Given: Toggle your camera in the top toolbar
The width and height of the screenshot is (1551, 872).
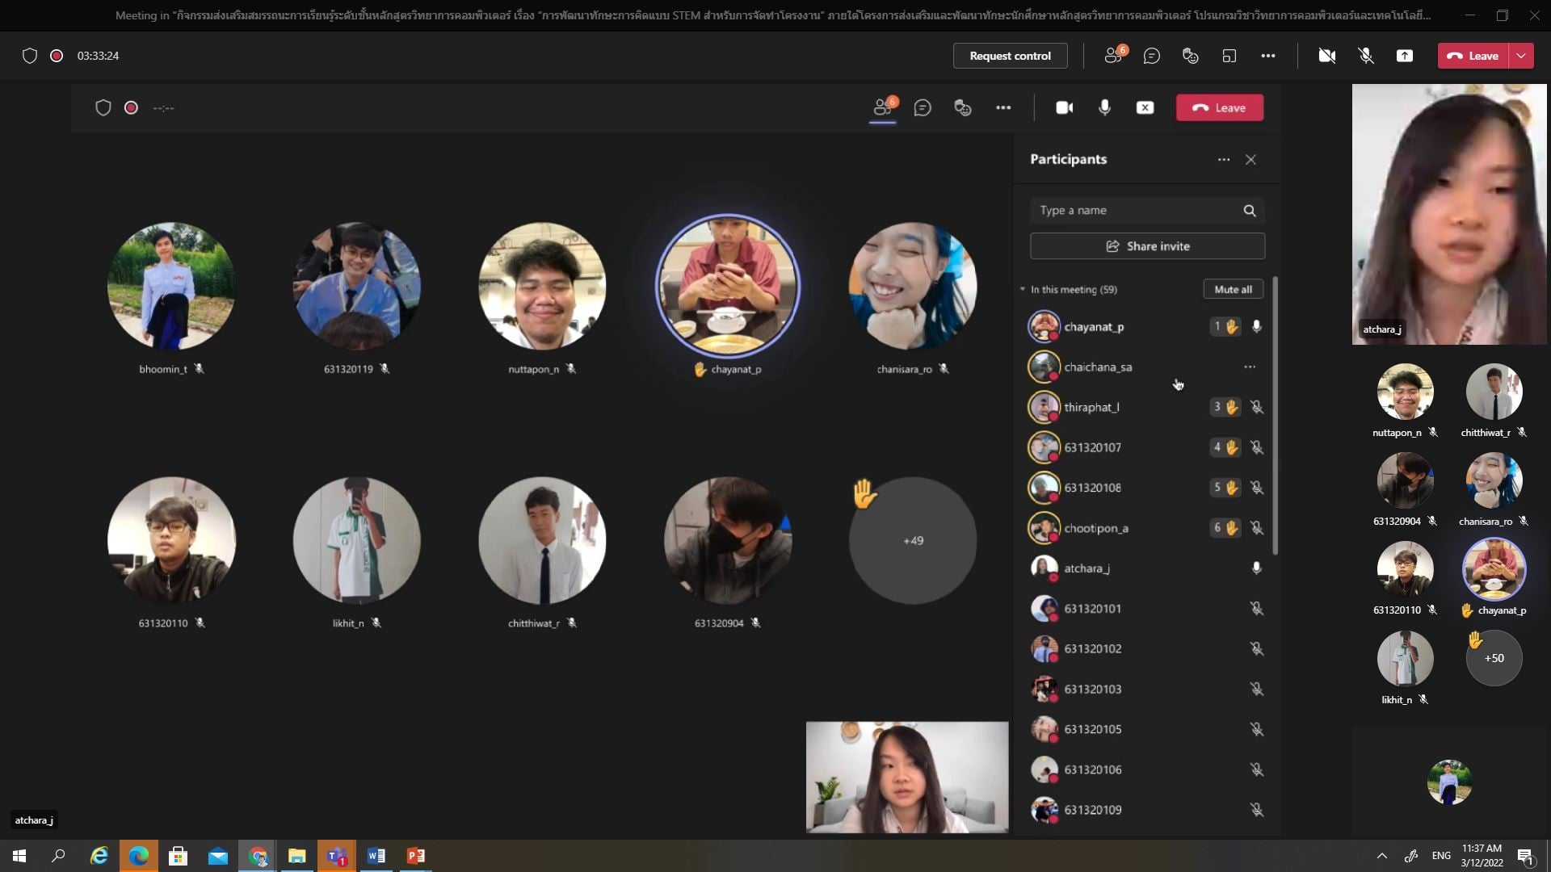Looking at the screenshot, I should tap(1326, 56).
